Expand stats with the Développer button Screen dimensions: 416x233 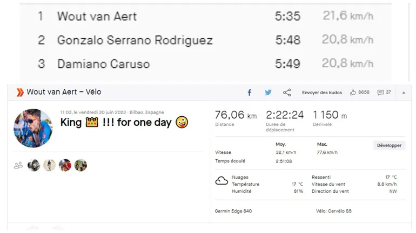(389, 145)
